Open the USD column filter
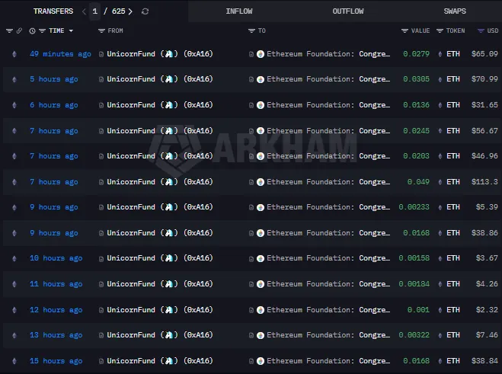Screen dimensions: 502x374 coord(481,31)
